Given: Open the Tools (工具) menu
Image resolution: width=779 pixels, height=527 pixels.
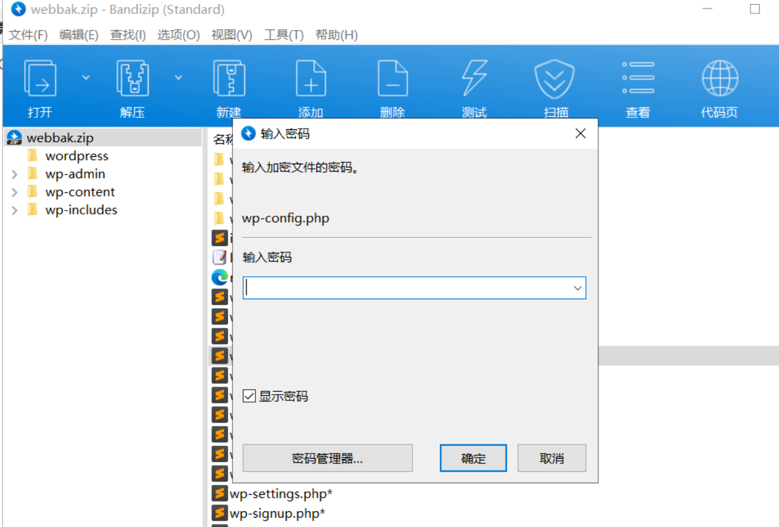Looking at the screenshot, I should point(284,35).
